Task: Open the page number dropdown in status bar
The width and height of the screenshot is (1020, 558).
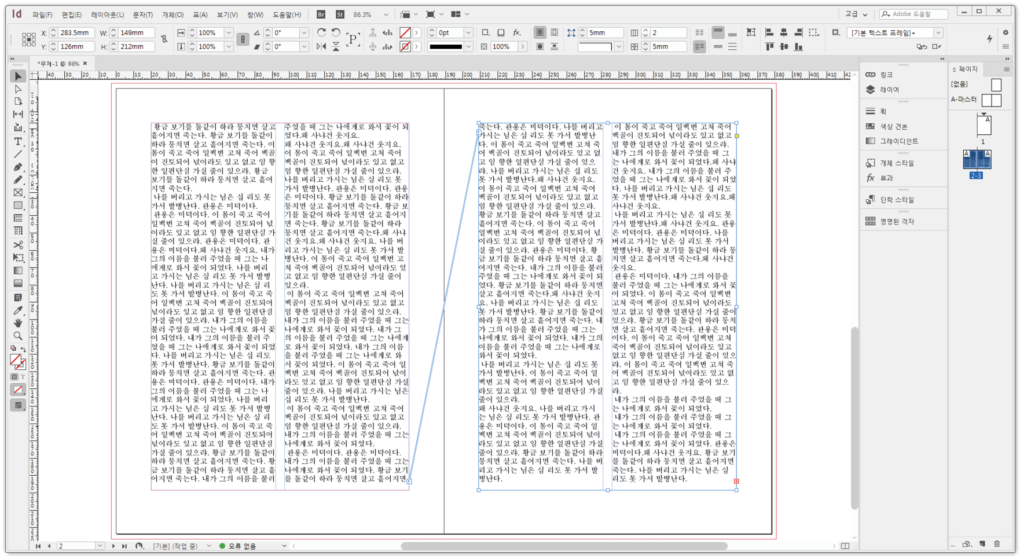Action: point(100,546)
